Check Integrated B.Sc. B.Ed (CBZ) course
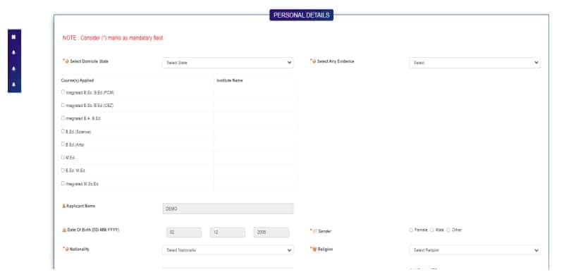The height and width of the screenshot is (279, 576). (63, 105)
